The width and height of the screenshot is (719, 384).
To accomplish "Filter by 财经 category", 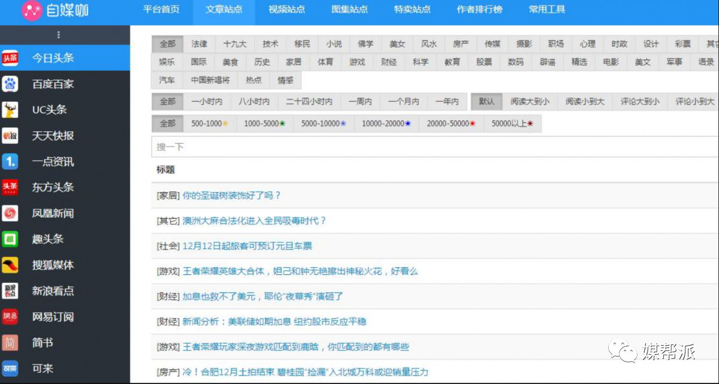I will click(x=389, y=62).
